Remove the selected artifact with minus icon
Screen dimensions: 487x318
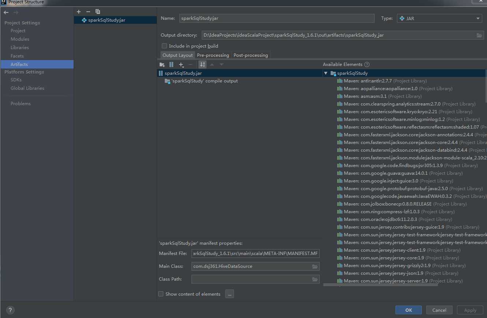tap(88, 12)
